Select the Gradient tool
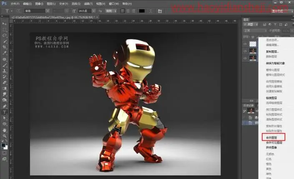 click(4, 88)
